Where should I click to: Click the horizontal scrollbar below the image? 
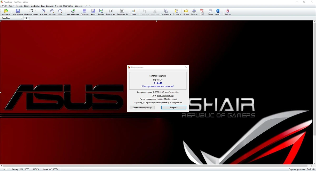click(156, 166)
